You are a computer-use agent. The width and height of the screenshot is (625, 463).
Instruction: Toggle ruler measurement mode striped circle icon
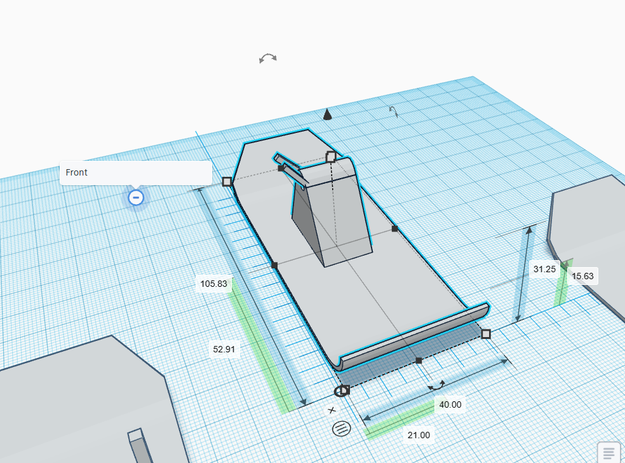coord(341,429)
